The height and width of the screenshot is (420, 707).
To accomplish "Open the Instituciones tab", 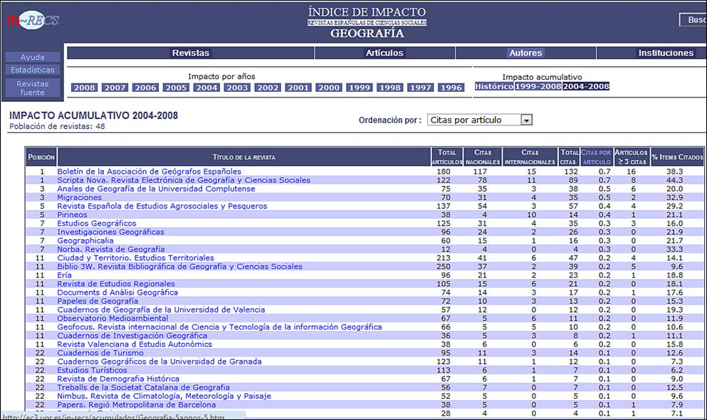I will click(665, 53).
